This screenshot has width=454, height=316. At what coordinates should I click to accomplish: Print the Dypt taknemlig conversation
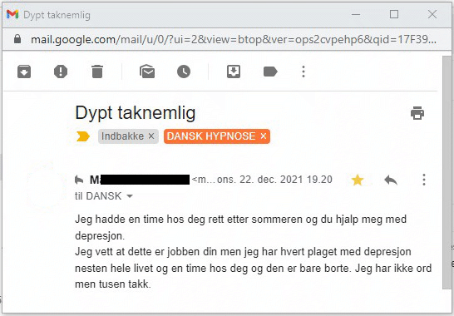417,113
